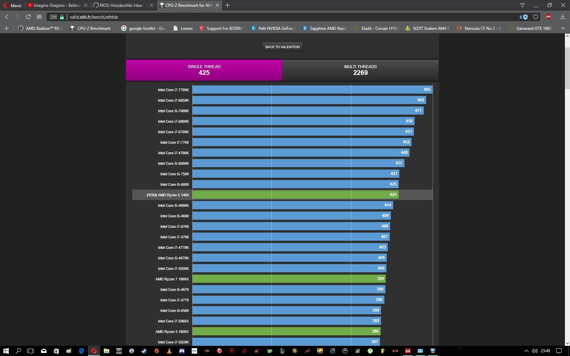The image size is (570, 356).
Task: Open the Action Center notifications
Action: (x=559, y=351)
